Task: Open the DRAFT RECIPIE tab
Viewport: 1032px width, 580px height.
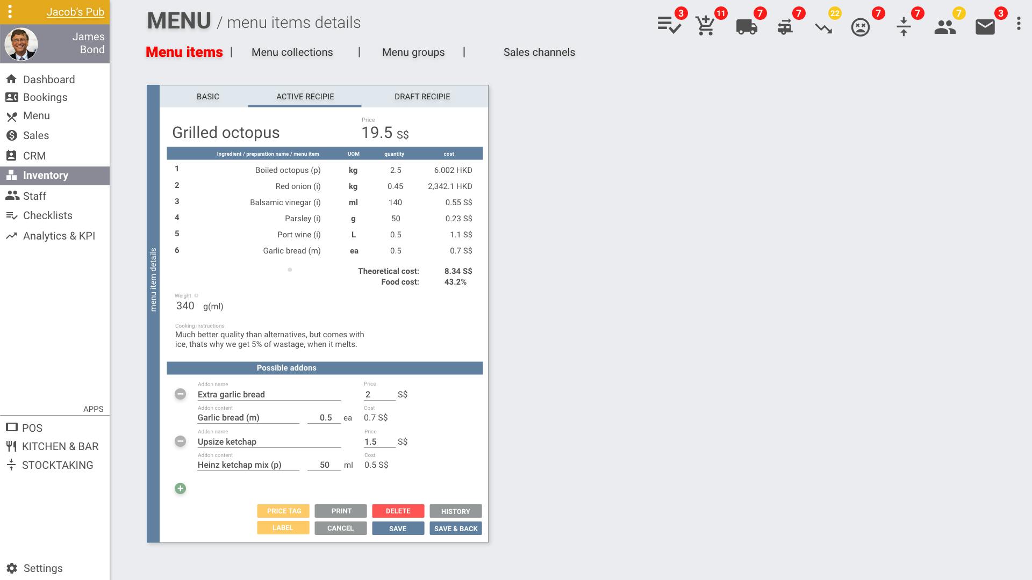Action: point(422,97)
